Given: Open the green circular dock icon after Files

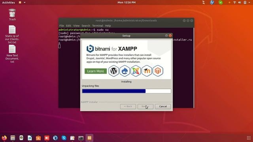Looking at the screenshot, I should [x=21, y=138].
